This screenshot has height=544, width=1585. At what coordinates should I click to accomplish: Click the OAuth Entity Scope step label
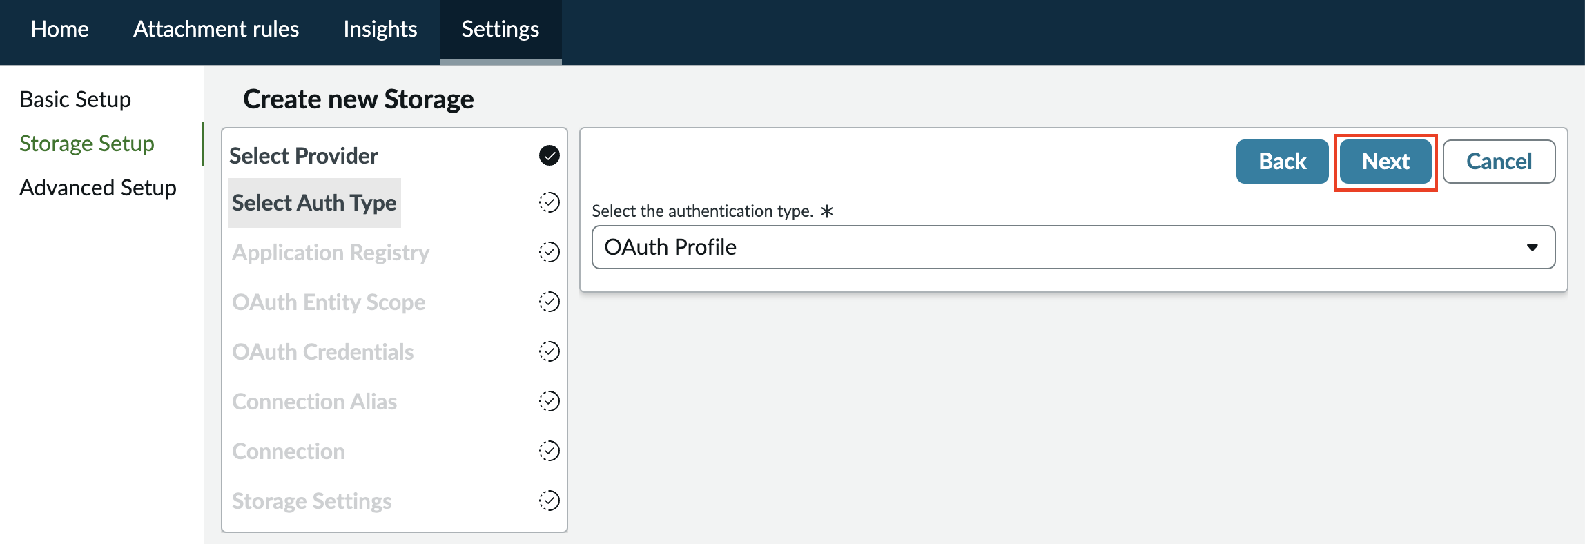329,302
